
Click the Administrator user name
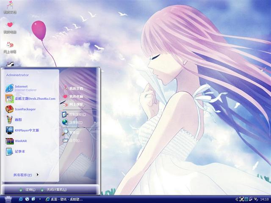click(x=17, y=75)
